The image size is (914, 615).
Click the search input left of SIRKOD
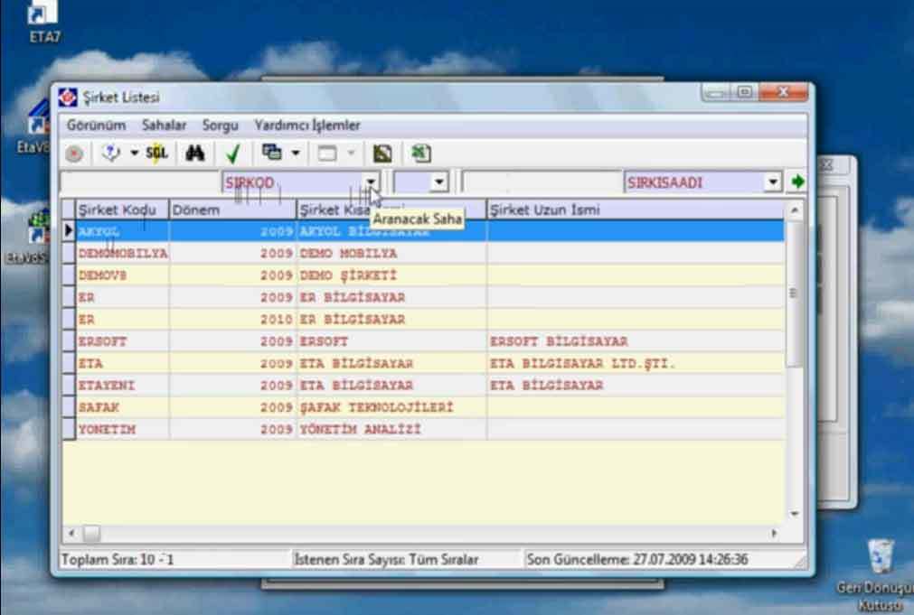click(x=140, y=182)
